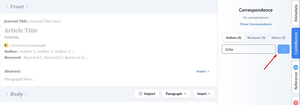Select the Authors (0) tab

233,38
